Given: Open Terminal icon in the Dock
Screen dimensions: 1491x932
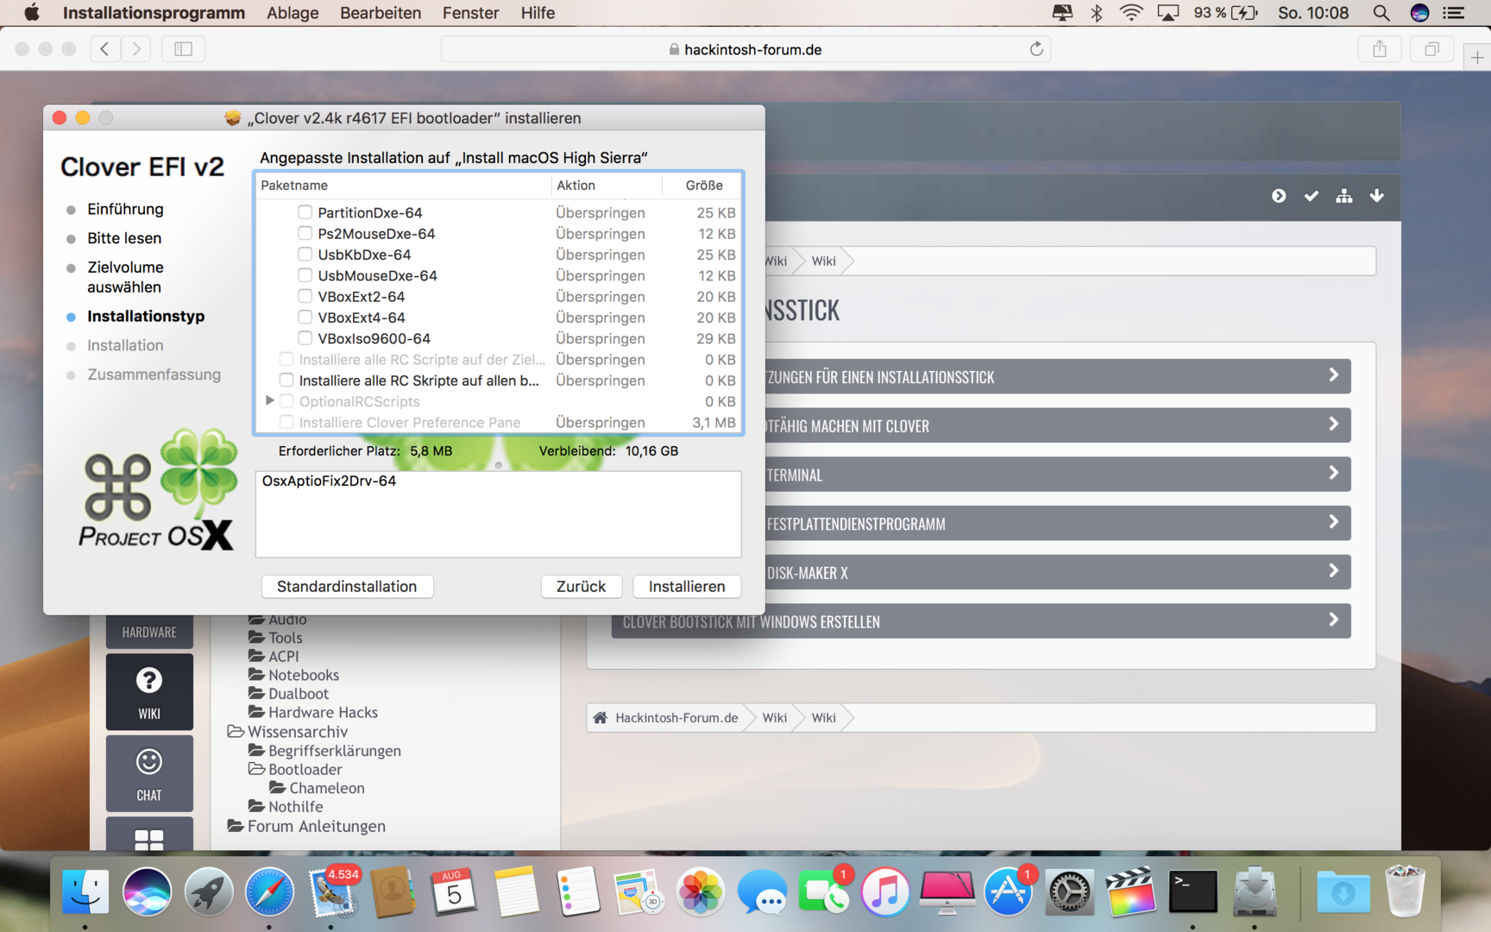Looking at the screenshot, I should (1192, 891).
